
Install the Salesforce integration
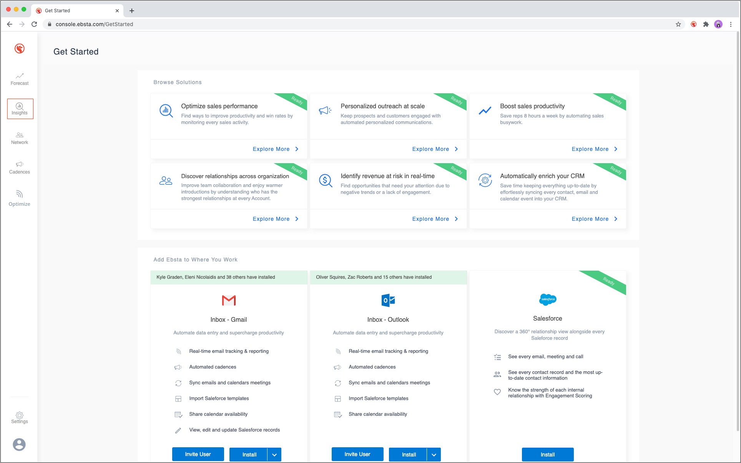coord(547,455)
